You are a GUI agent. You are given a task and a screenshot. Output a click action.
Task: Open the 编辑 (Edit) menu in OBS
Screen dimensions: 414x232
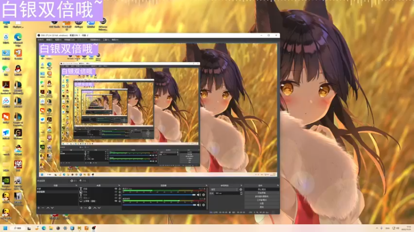tap(49, 40)
